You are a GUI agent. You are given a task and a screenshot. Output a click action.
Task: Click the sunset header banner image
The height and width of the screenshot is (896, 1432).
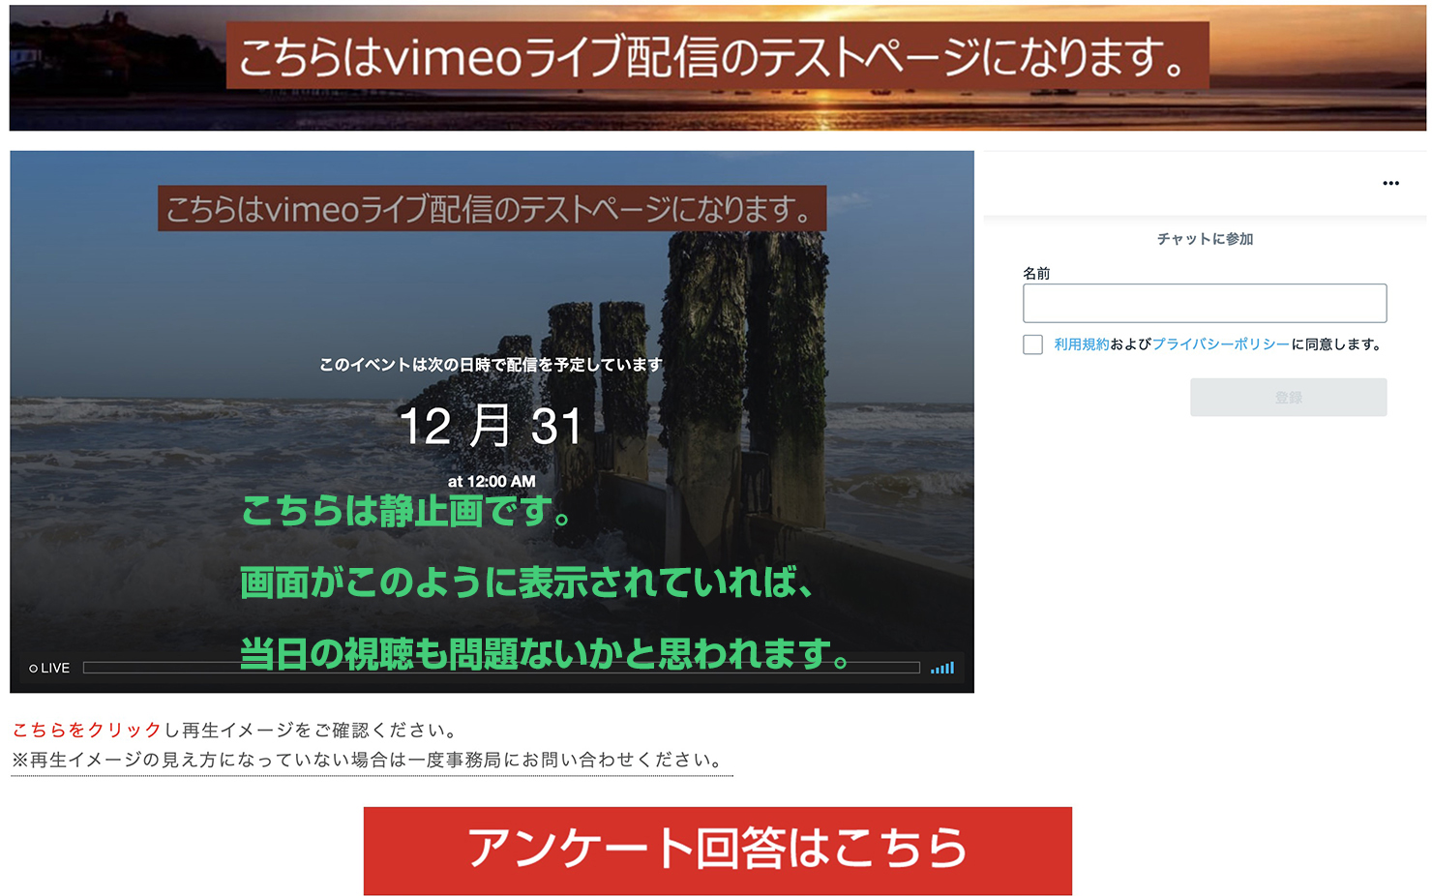[x=716, y=67]
